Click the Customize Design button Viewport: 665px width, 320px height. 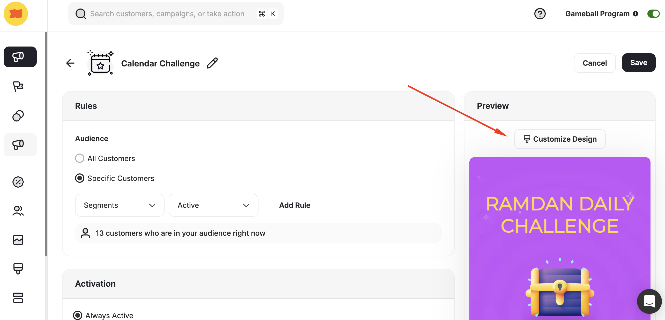pos(559,139)
